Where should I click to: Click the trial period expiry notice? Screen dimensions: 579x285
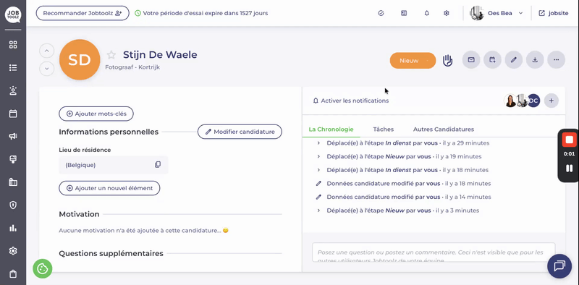click(x=201, y=13)
